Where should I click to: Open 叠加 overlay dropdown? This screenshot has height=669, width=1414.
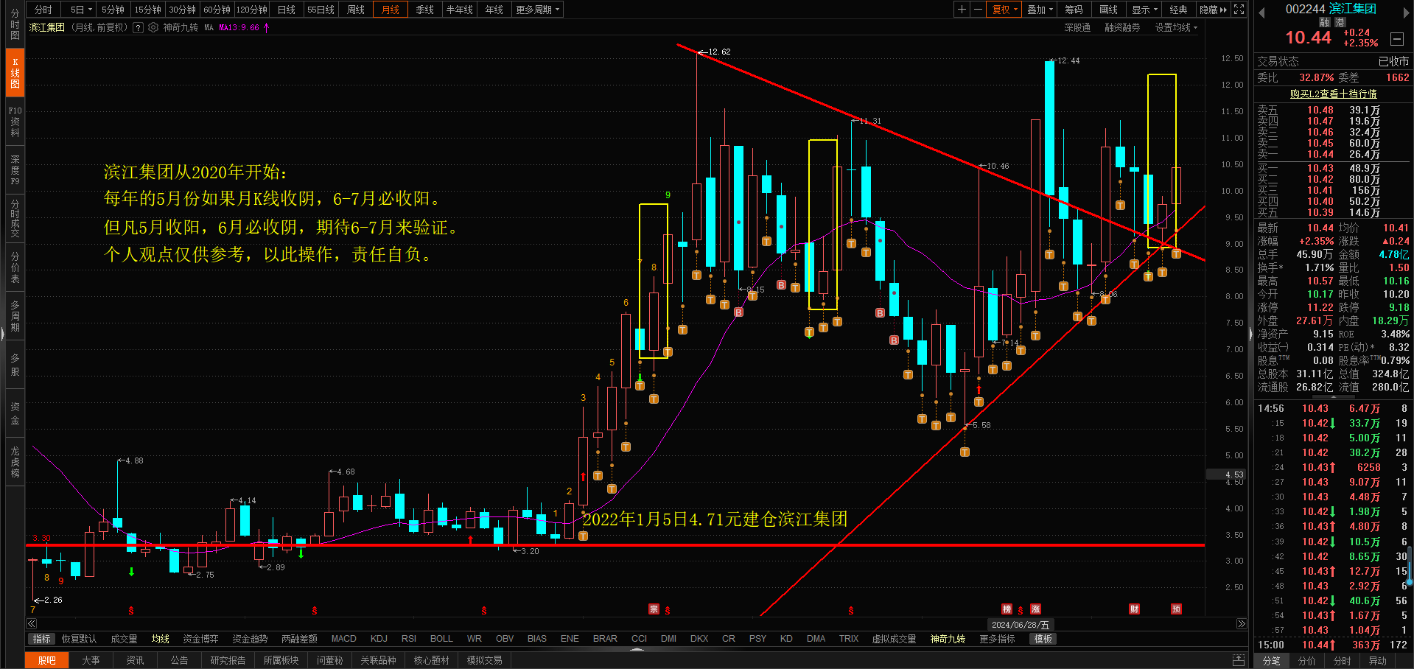point(1040,10)
